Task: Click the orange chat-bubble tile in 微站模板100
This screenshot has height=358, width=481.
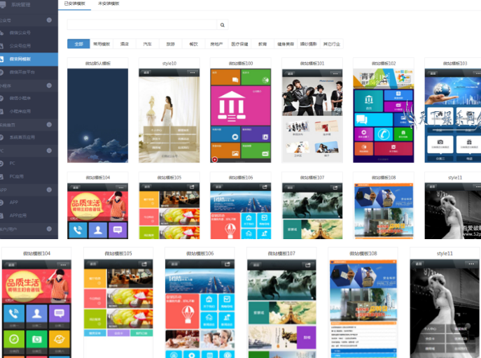Action: point(225,77)
